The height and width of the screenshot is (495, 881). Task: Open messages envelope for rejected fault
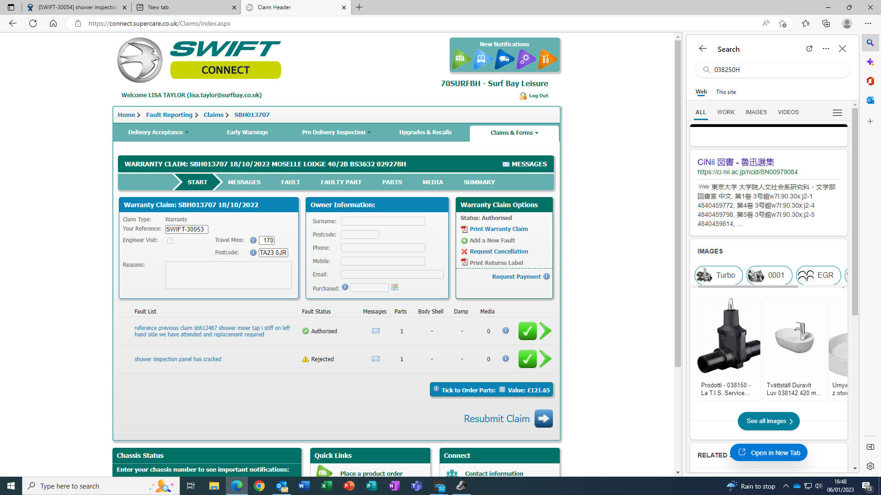click(x=376, y=359)
